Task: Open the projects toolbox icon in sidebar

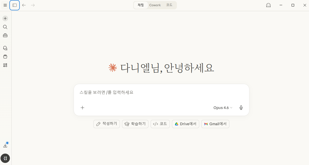Action: 5,35
